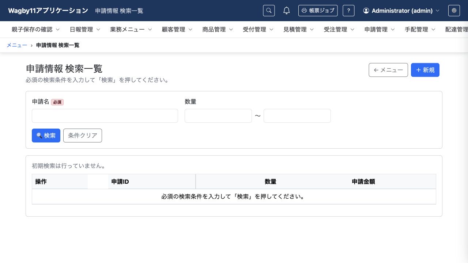468x263 pixels.
Task: Click the 初期検索は行っていません。 message
Action: click(x=69, y=166)
